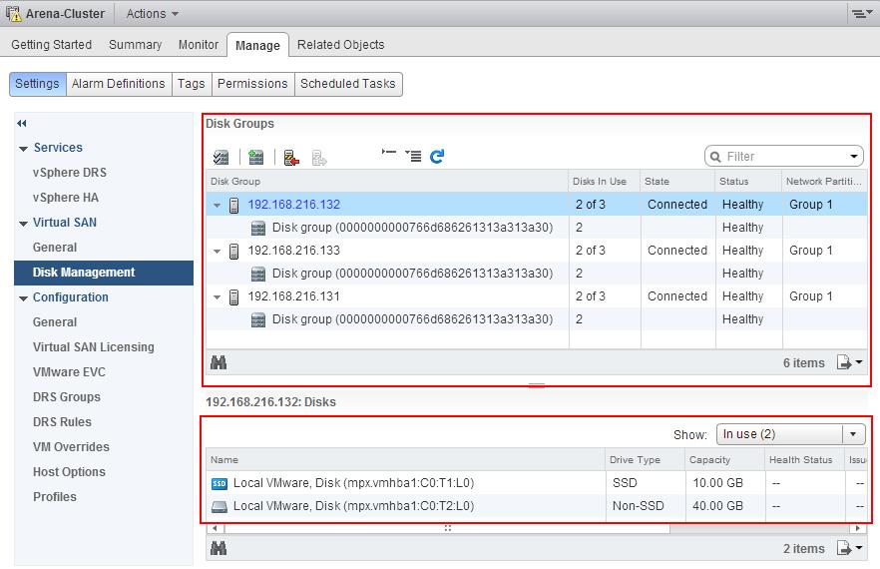880x569 pixels.
Task: Click the hard disk icon of mpx.vmhba1:C0:T2:L0
Action: [x=219, y=507]
